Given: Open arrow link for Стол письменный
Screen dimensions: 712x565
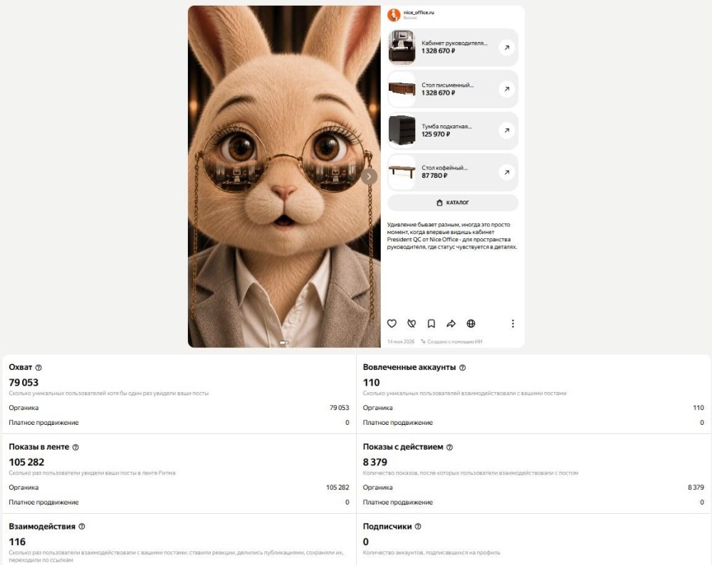Looking at the screenshot, I should (506, 89).
